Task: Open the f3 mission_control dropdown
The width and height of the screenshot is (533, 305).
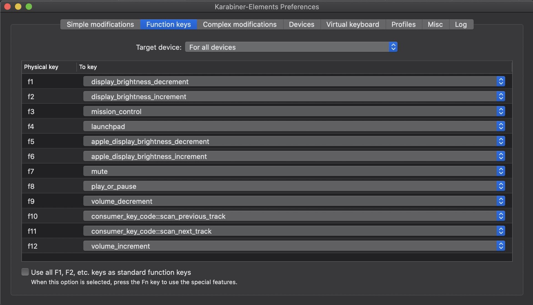Action: [294, 112]
